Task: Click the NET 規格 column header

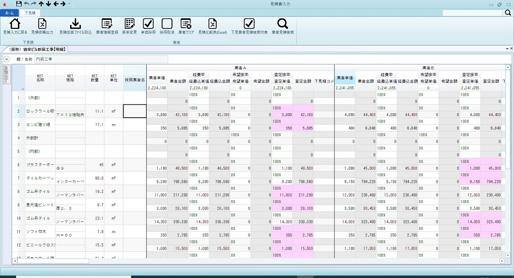Action: click(x=70, y=78)
